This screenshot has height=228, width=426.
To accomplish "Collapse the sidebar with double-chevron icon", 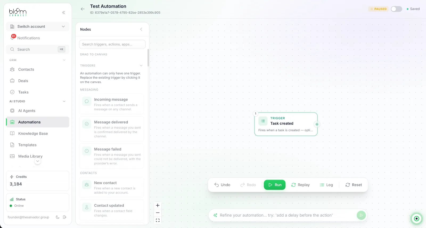I will tap(64, 13).
